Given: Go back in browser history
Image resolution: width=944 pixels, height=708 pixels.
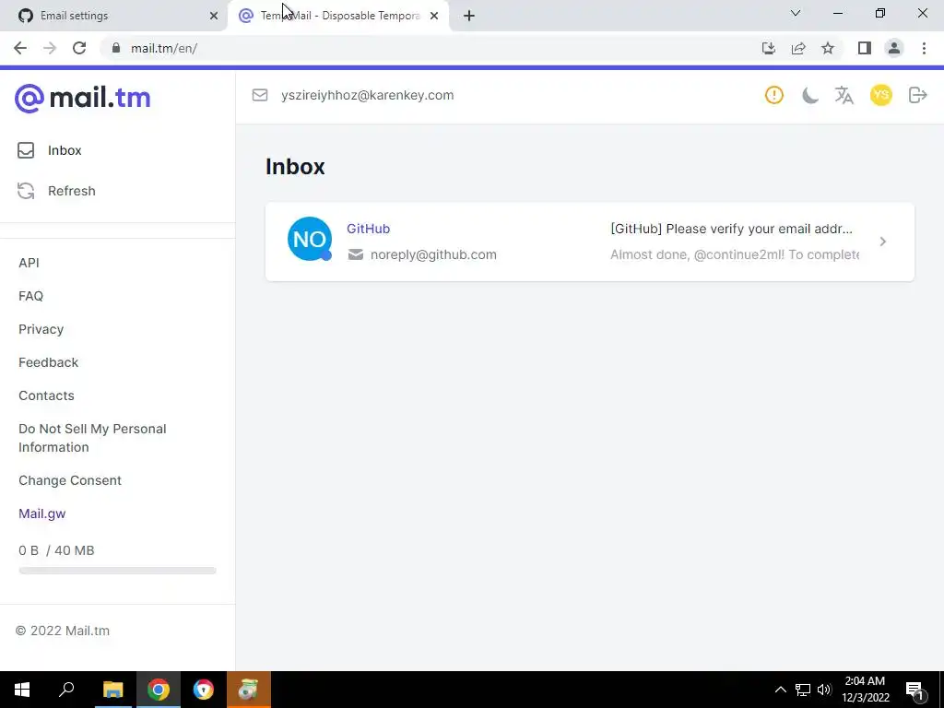Looking at the screenshot, I should 20,48.
